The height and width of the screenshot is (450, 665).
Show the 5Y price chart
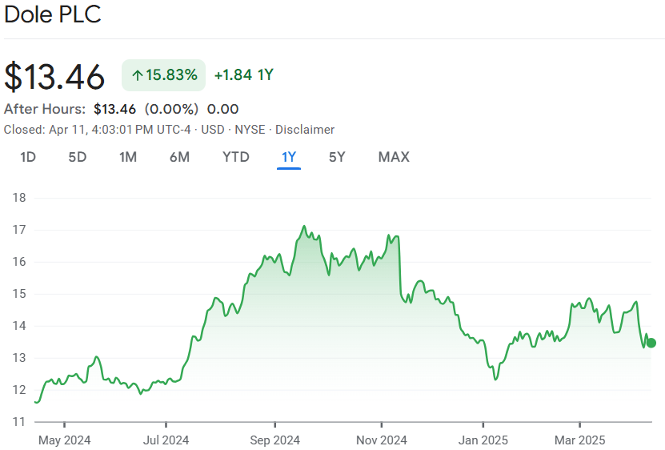(x=337, y=157)
